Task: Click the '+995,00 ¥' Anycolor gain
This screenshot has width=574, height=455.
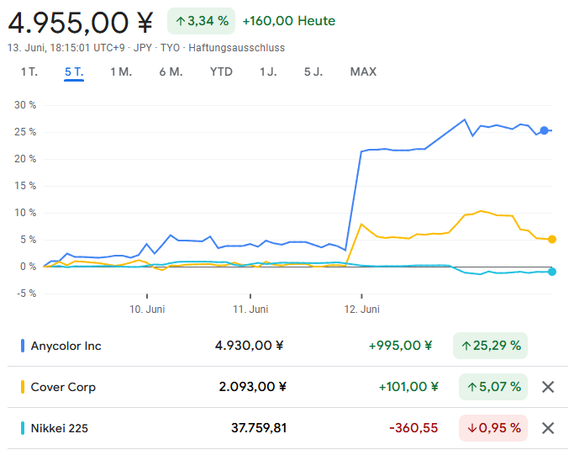Action: [x=400, y=346]
